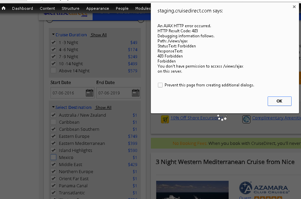Open the Content admin menu
The width and height of the screenshot is (301, 199).
(x=47, y=8)
